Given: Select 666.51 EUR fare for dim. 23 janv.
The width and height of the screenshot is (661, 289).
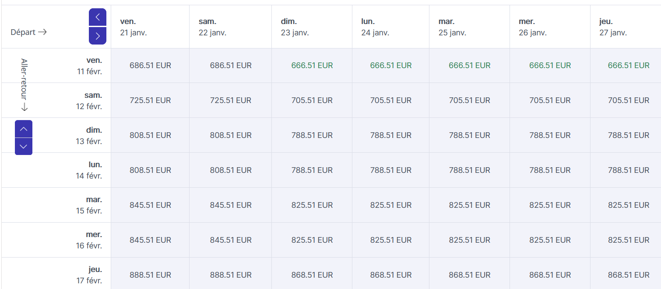Looking at the screenshot, I should 312,65.
